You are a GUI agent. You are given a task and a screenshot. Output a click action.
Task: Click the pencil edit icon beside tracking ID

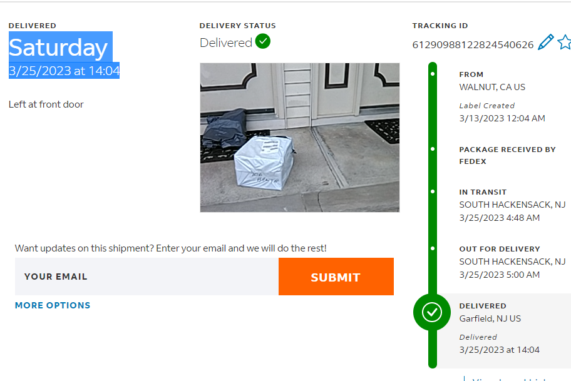pos(545,42)
